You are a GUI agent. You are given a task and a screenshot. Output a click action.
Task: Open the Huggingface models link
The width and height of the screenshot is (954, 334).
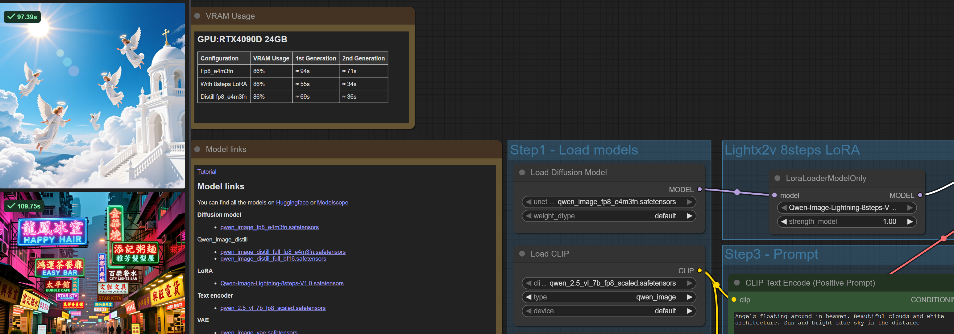[292, 203]
